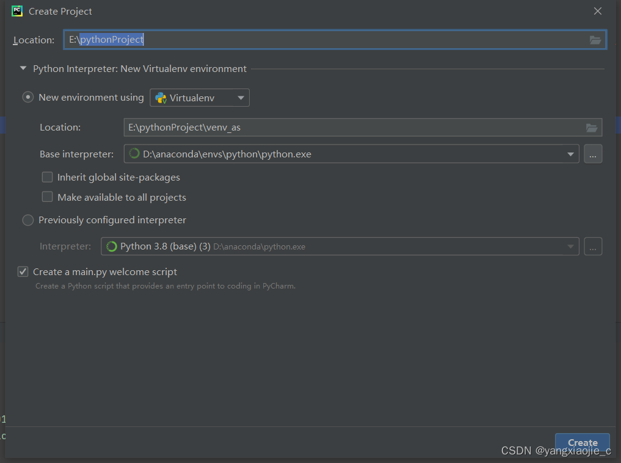
Task: Click the loading spinner icon in Base interpreter
Action: [x=135, y=154]
